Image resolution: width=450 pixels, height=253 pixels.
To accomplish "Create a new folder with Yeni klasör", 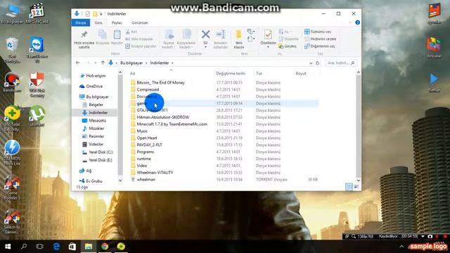I will (239, 39).
